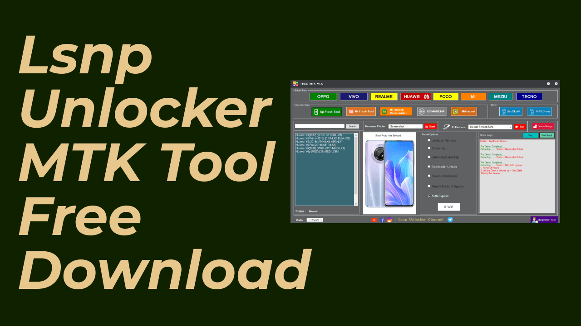581x326 pixels.
Task: Open GSMARENA website shortcut
Action: 432,111
